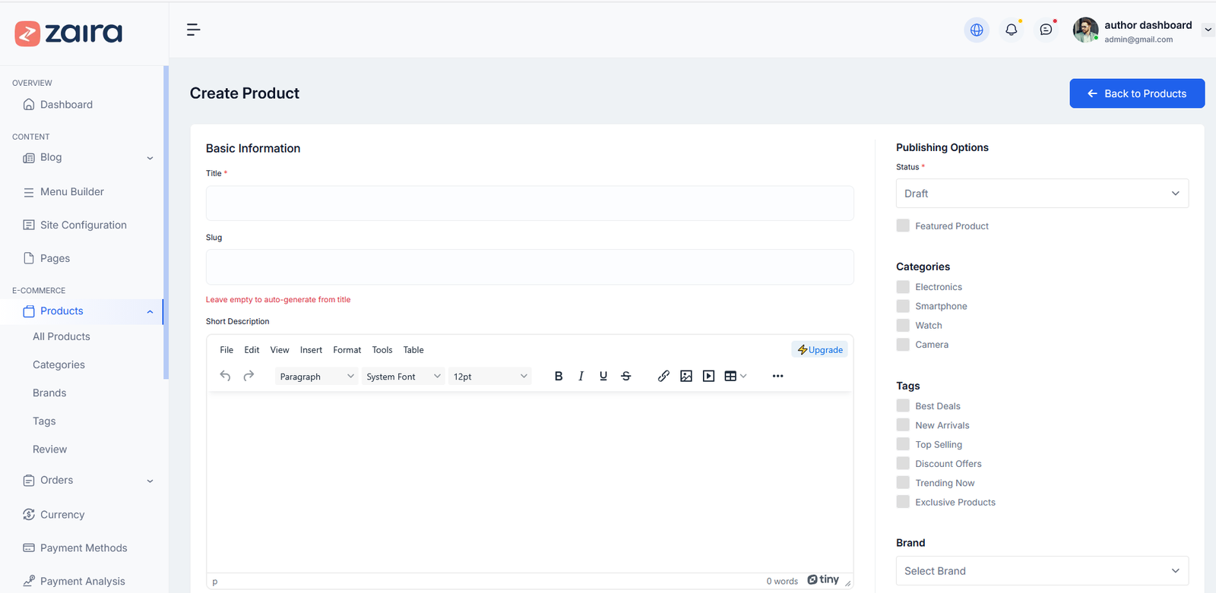Viewport: 1216px width, 593px height.
Task: Open the Paragraph style dropdown
Action: tap(316, 377)
